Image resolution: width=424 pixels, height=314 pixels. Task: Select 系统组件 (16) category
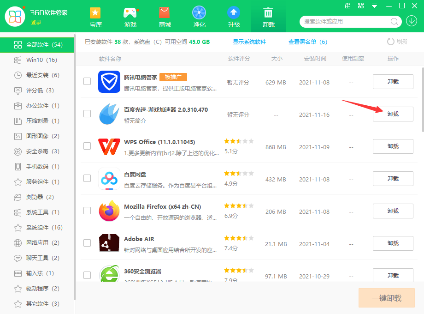[37, 227]
